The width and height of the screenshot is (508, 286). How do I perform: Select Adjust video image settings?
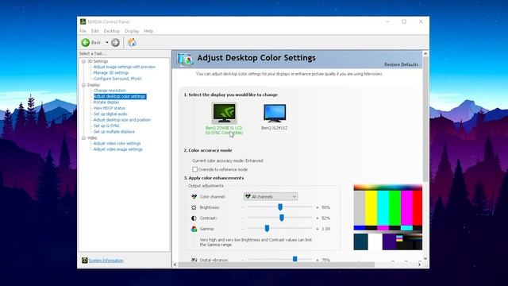[x=118, y=149]
